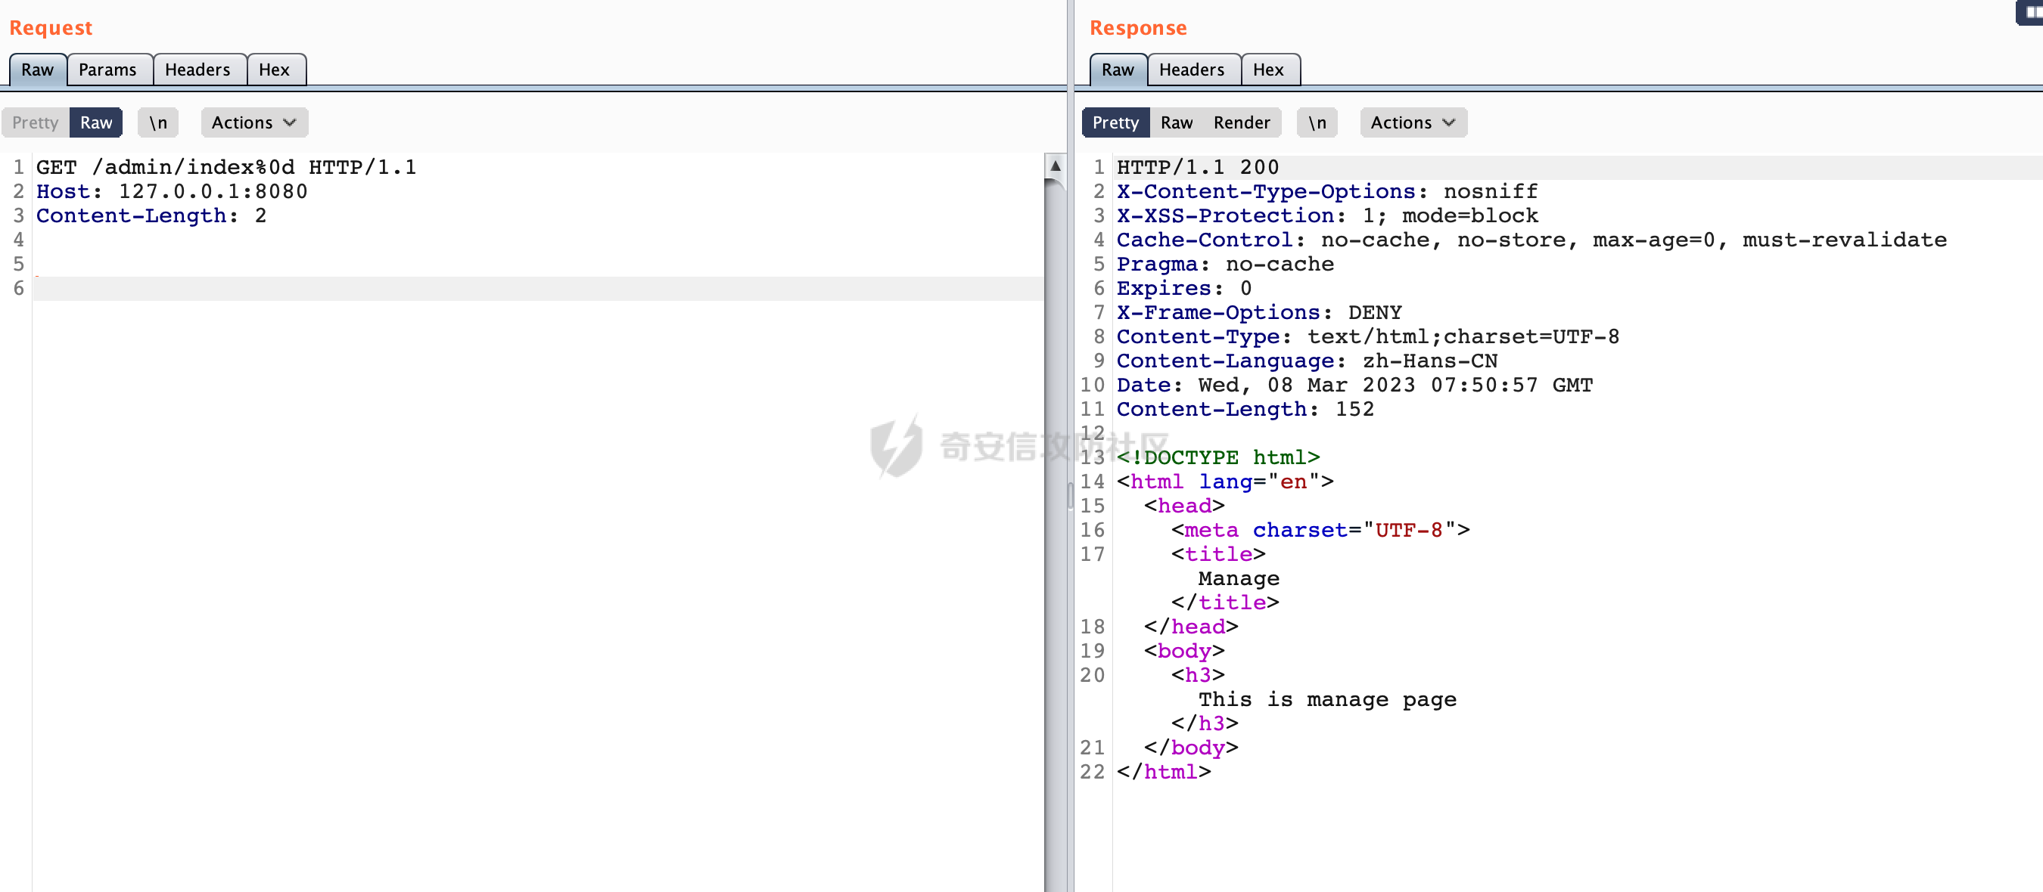Image resolution: width=2043 pixels, height=892 pixels.
Task: Click the GET /admin/index%0d request line
Action: [226, 167]
